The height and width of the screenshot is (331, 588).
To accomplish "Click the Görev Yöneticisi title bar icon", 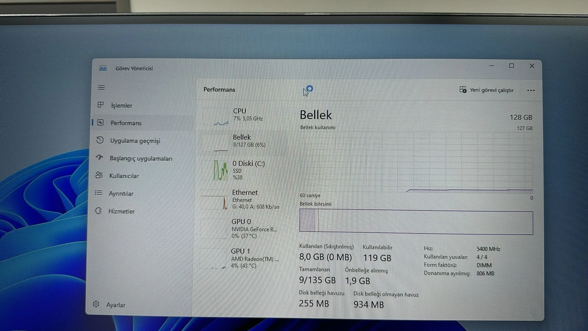I will [x=103, y=68].
